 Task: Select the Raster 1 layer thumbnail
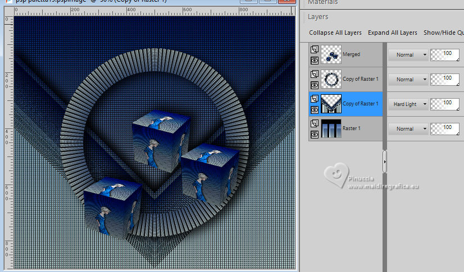[x=331, y=128]
